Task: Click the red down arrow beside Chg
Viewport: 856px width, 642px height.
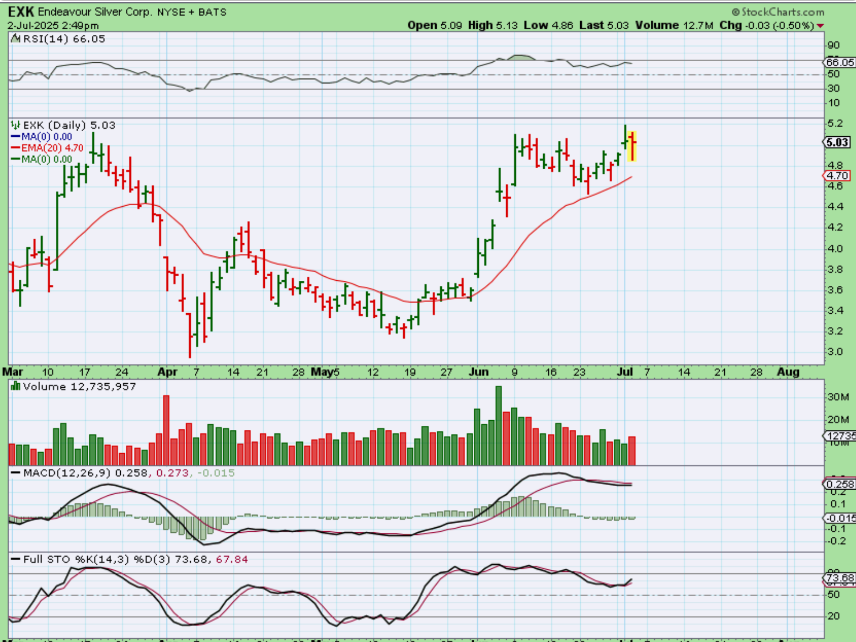Action: 820,26
